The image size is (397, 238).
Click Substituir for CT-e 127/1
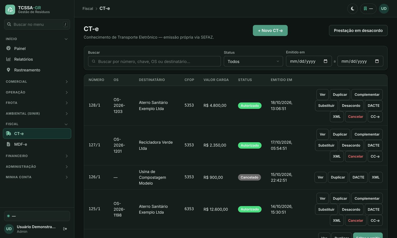pos(326,145)
